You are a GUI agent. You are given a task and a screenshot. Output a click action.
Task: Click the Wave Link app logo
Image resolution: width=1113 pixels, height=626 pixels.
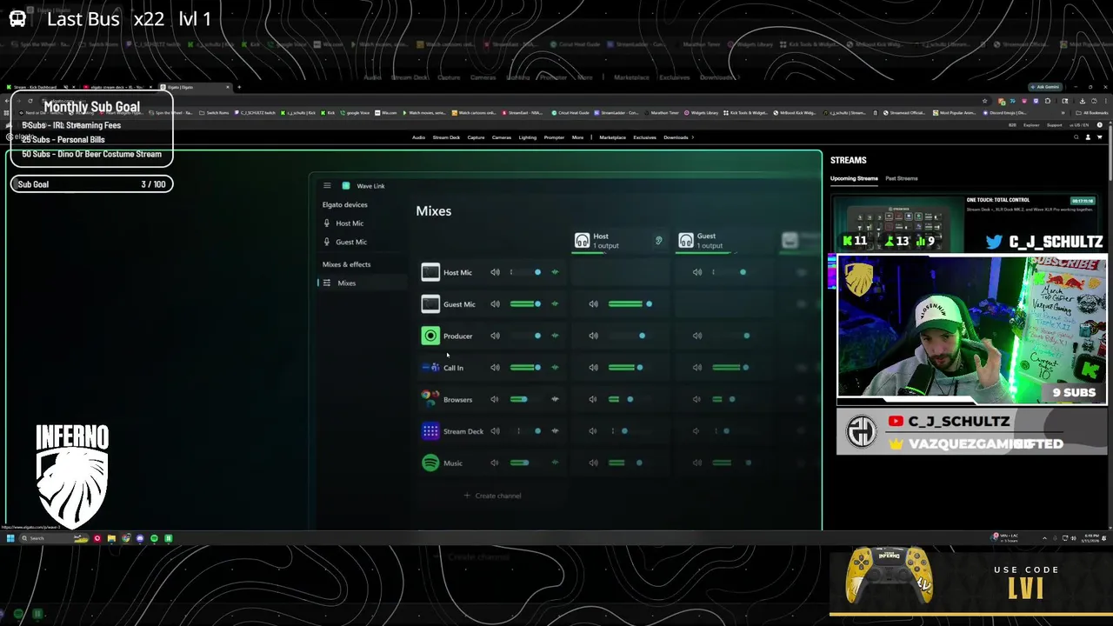point(346,185)
